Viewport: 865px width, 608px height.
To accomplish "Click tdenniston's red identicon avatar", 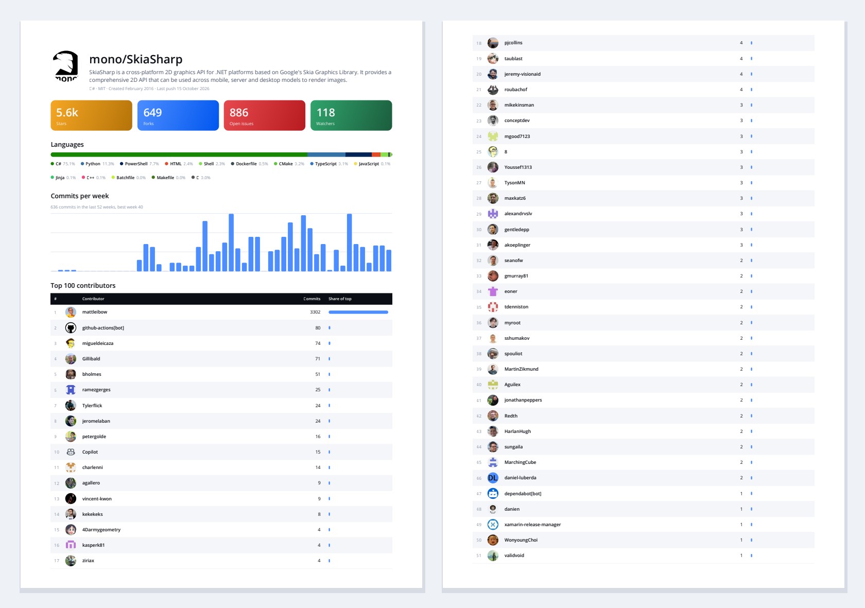I will (493, 307).
